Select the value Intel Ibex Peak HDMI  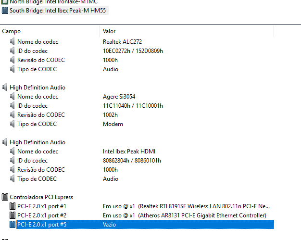coord(129,152)
